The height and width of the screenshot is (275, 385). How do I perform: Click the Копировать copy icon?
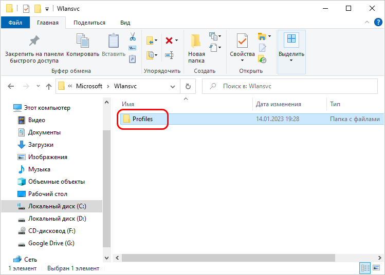point(83,41)
